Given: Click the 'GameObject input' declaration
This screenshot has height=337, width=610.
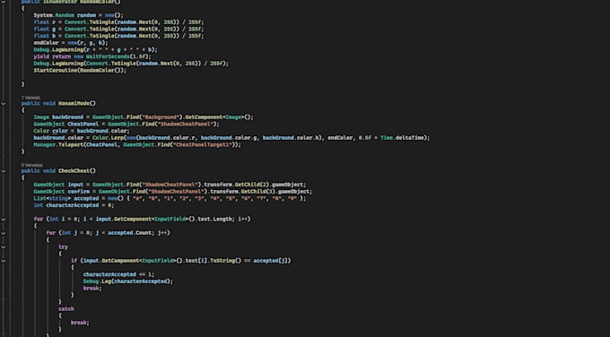Looking at the screenshot, I should pyautogui.click(x=170, y=185).
